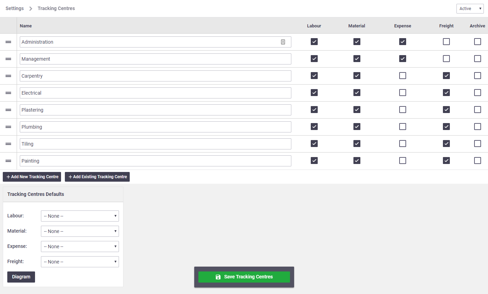Disable Material for Plastering

357,110
